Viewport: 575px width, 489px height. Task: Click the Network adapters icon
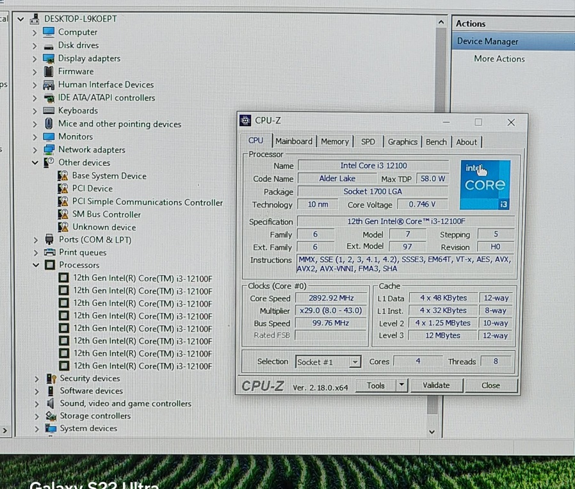point(49,150)
